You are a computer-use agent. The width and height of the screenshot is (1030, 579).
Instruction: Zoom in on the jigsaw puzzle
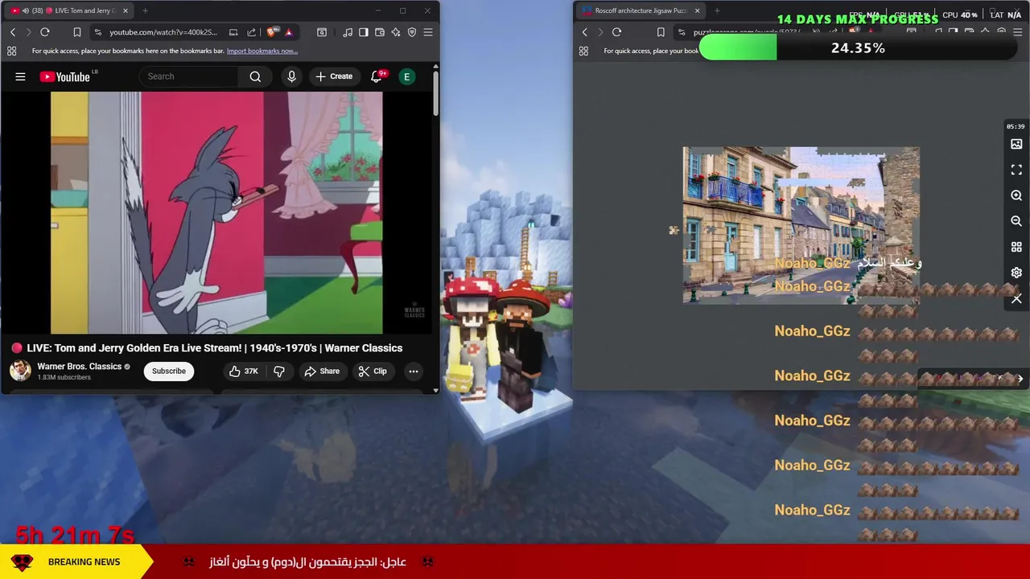pyautogui.click(x=1016, y=195)
